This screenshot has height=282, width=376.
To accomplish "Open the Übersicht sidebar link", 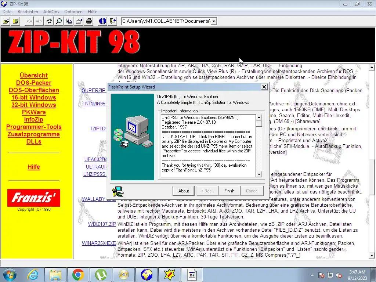I will [34, 75].
